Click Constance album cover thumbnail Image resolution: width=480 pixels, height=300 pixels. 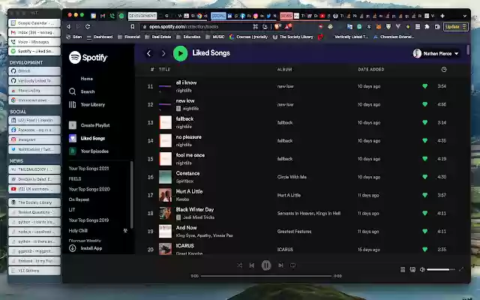point(165,177)
